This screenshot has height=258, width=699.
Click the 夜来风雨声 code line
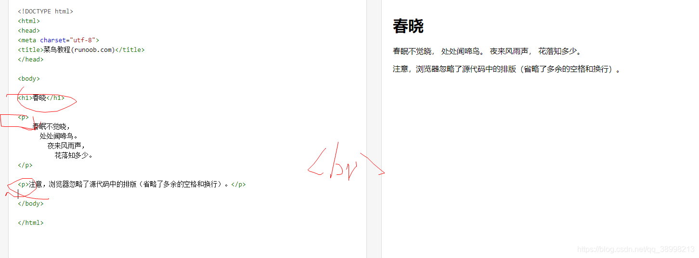pos(66,146)
